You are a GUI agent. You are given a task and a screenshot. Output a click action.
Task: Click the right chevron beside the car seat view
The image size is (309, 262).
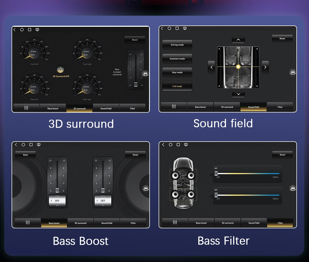(x=265, y=67)
